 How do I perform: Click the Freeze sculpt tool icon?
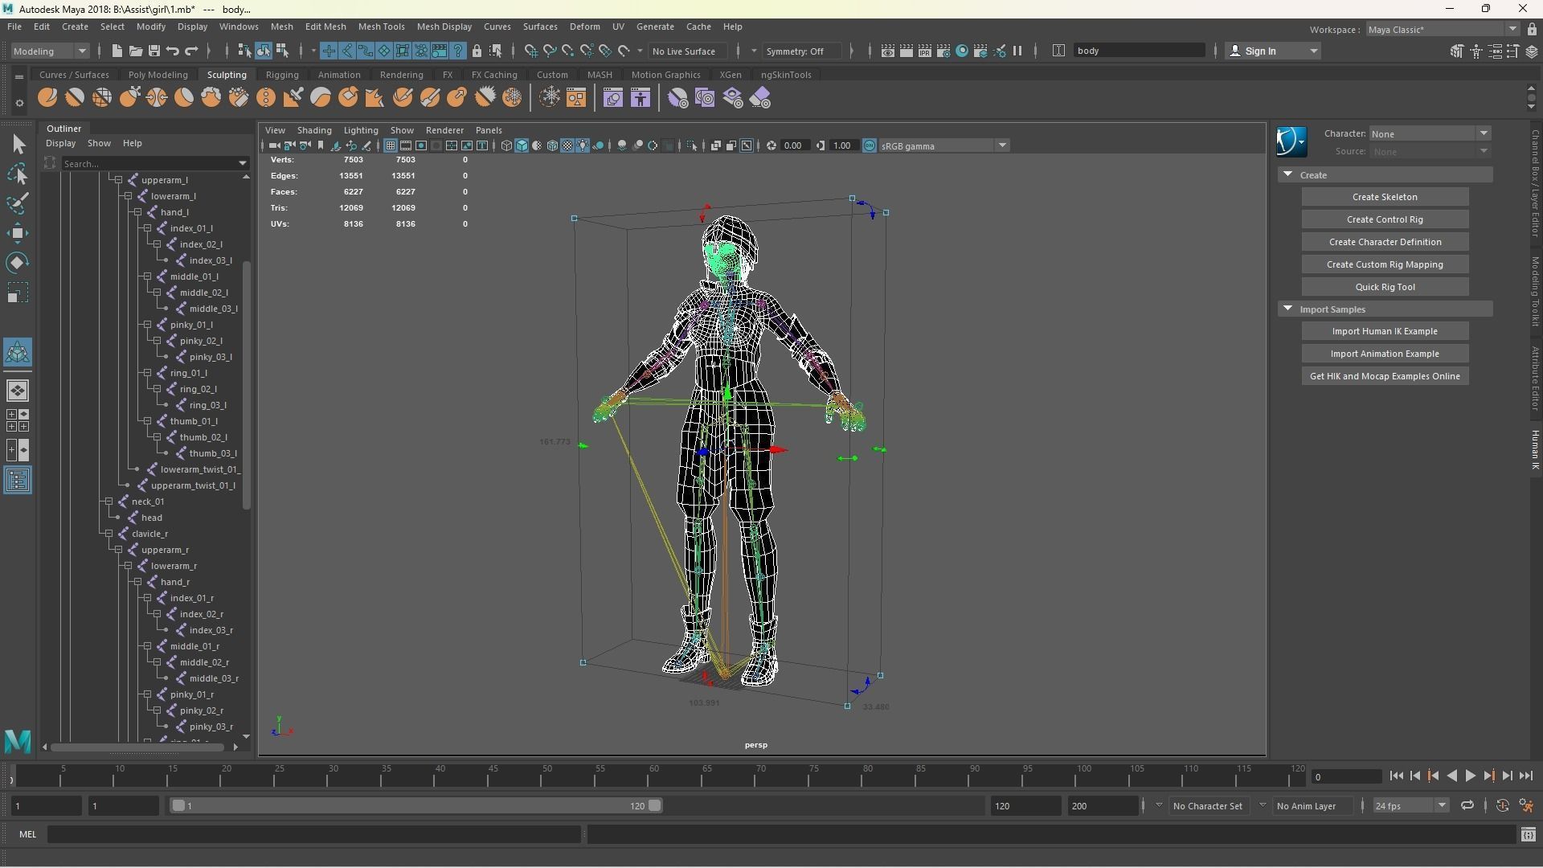click(x=512, y=98)
